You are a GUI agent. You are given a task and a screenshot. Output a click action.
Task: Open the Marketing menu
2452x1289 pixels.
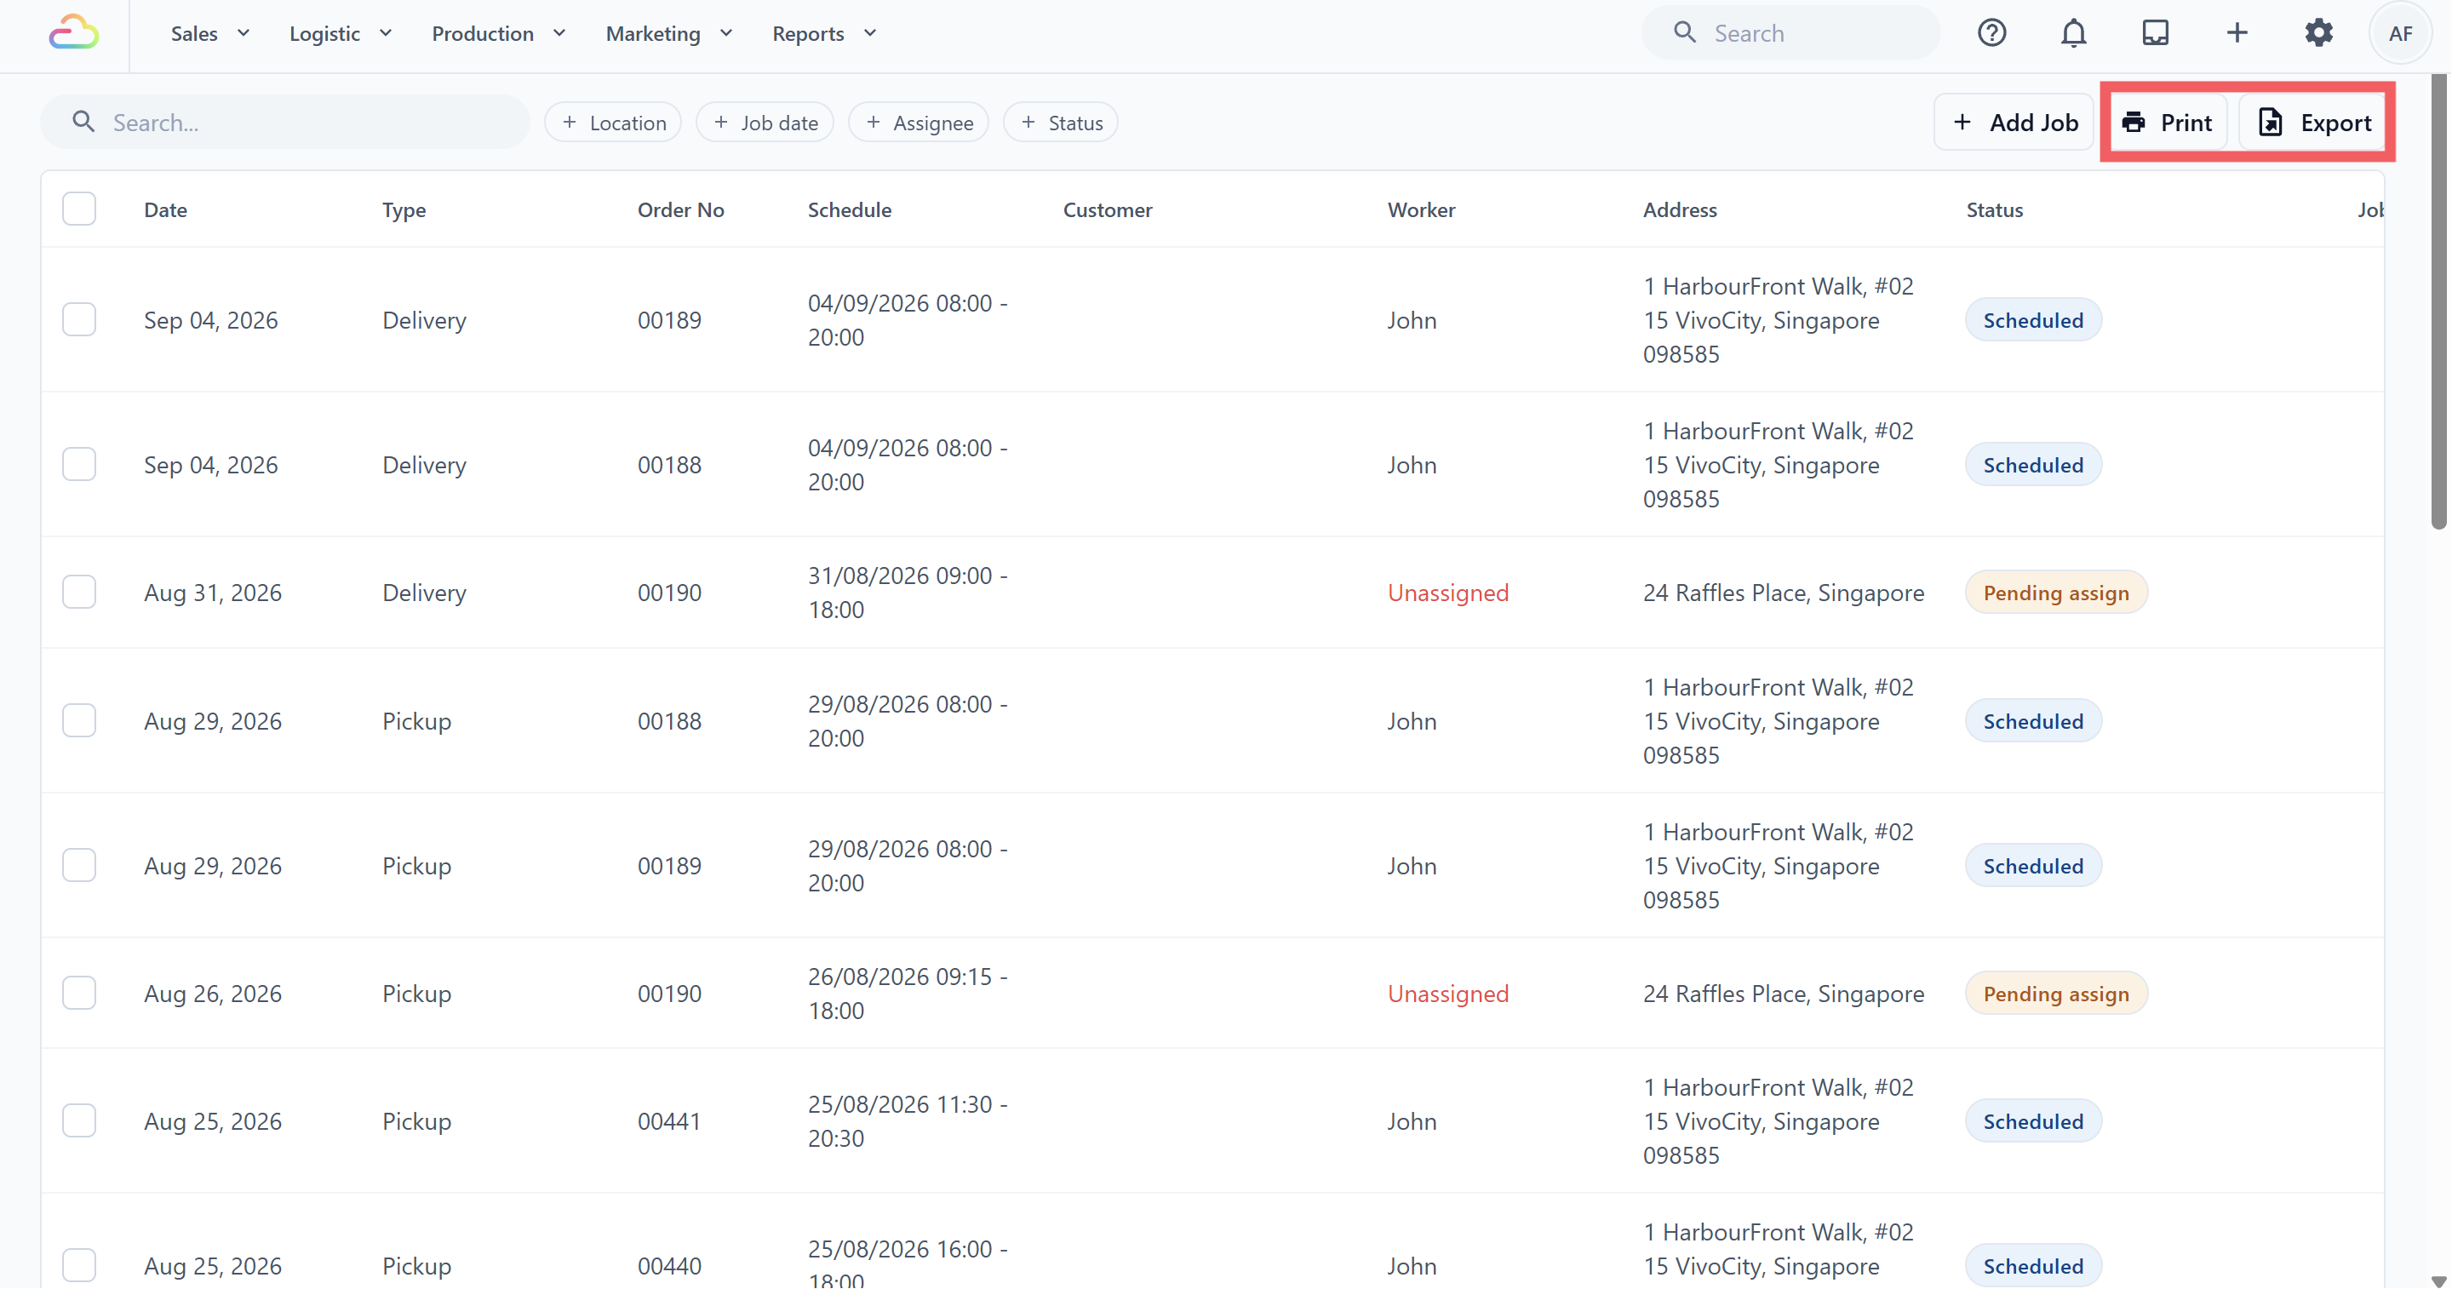[x=668, y=33]
